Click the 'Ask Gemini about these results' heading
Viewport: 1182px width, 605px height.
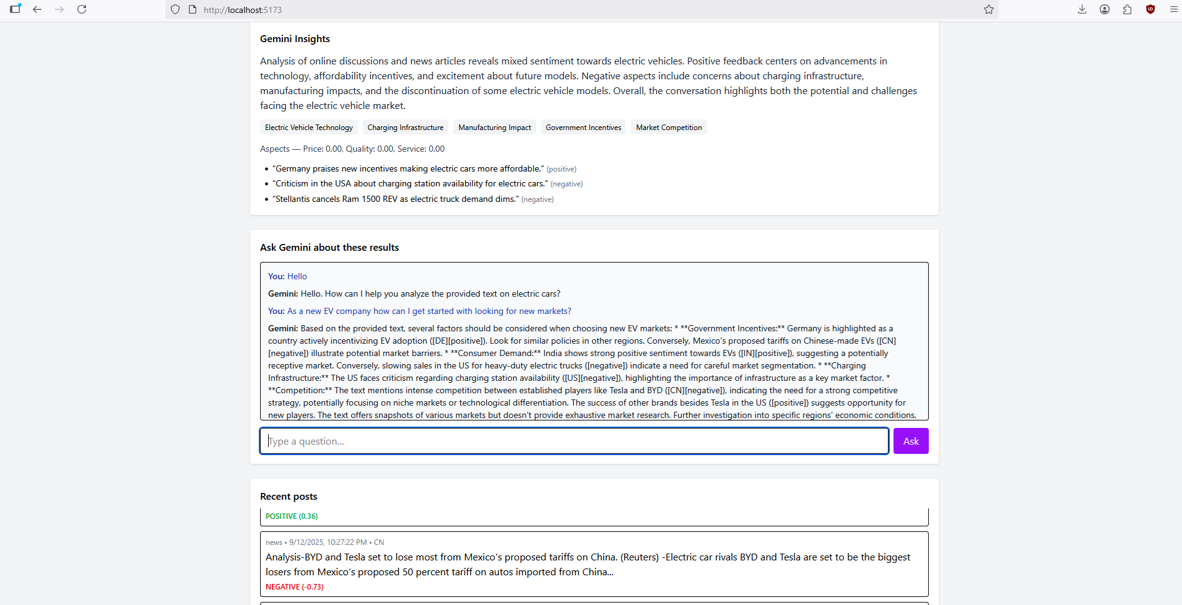click(x=329, y=248)
